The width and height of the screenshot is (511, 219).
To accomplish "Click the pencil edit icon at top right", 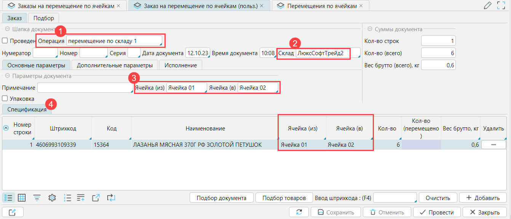I will (487, 5).
